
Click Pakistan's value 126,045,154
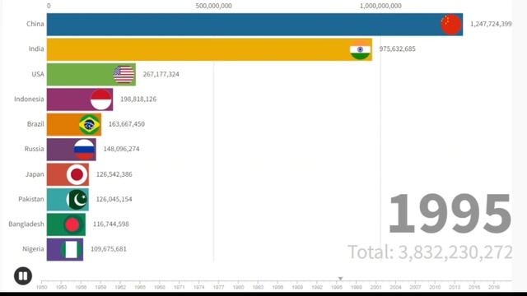tap(114, 199)
